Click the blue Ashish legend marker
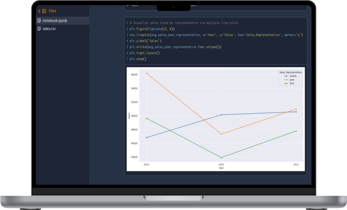347x210 pixels. (286, 76)
